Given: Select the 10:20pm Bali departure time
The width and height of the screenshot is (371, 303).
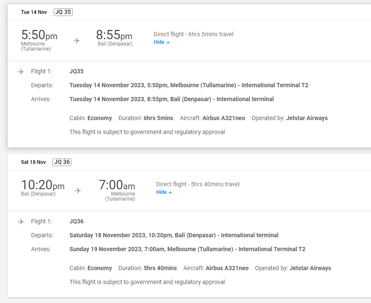Looking at the screenshot, I should [x=43, y=185].
